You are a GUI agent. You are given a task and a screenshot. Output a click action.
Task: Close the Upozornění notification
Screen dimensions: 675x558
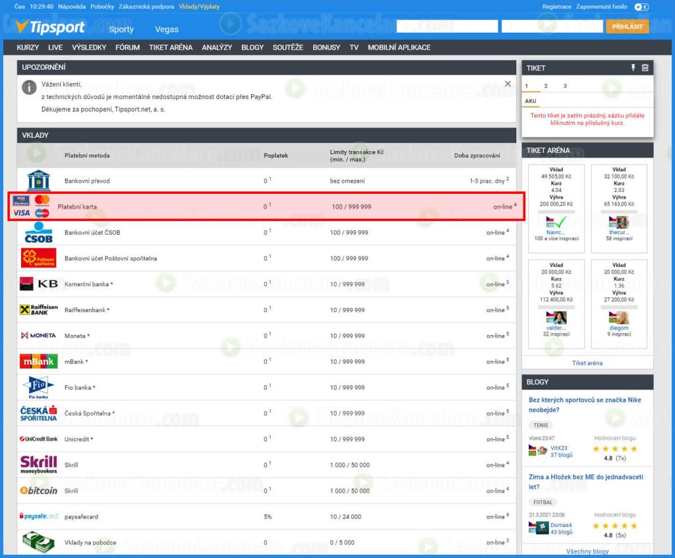508,84
